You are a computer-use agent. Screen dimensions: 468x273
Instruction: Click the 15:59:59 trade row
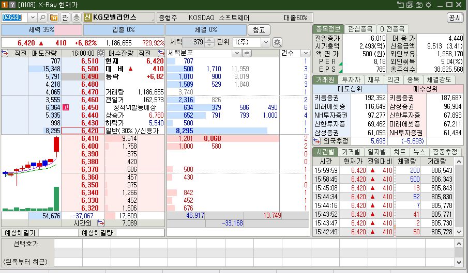tap(384, 171)
